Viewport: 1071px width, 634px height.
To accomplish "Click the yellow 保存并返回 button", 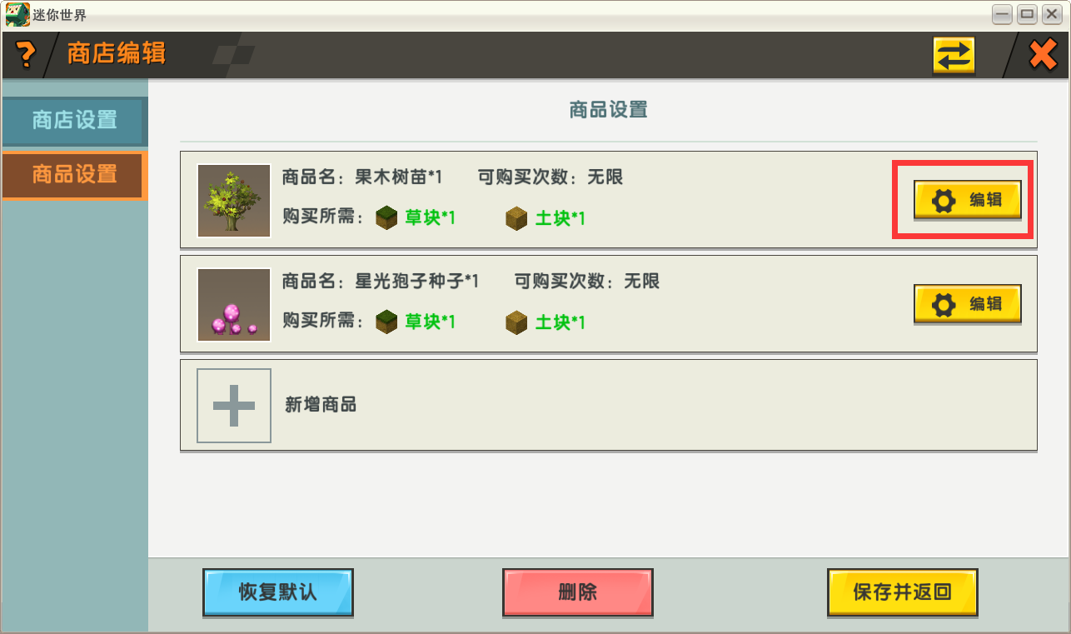I will (903, 592).
